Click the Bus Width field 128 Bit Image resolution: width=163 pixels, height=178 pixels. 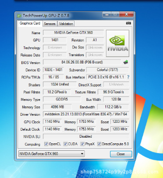point(116,99)
